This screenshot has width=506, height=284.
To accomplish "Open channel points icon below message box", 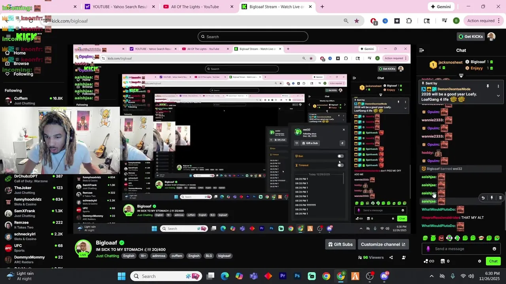I will coord(429,261).
